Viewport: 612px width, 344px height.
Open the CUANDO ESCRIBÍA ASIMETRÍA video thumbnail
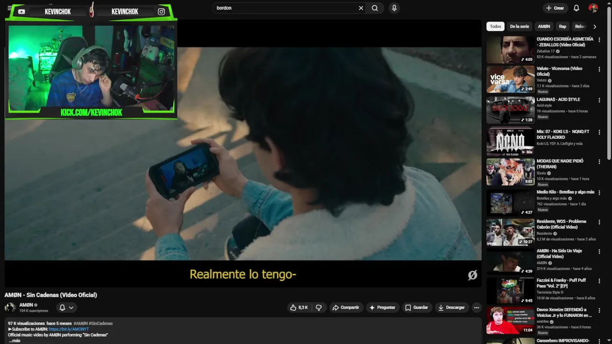[x=510, y=50]
